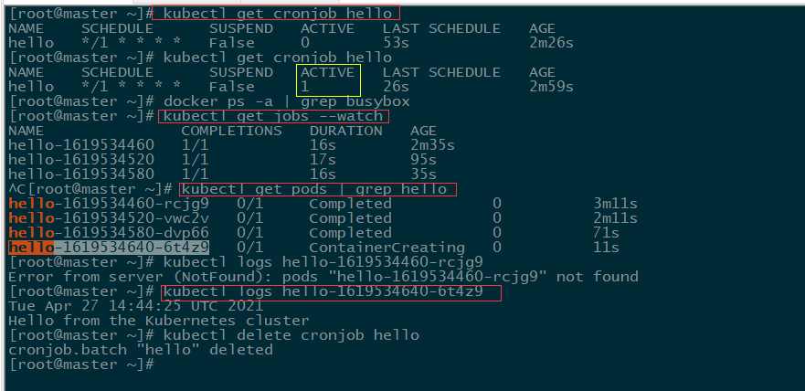The height and width of the screenshot is (391, 805).
Task: Click the last empty shell prompt line
Action: (81, 365)
